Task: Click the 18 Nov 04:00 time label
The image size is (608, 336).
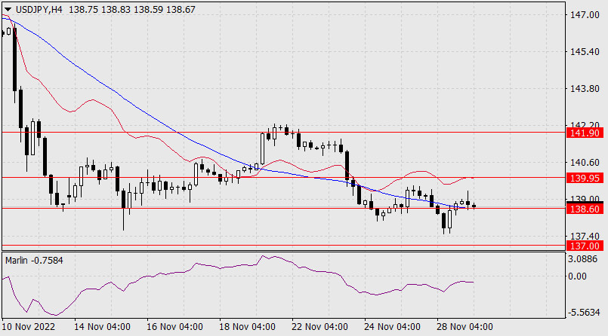Action: (x=247, y=327)
